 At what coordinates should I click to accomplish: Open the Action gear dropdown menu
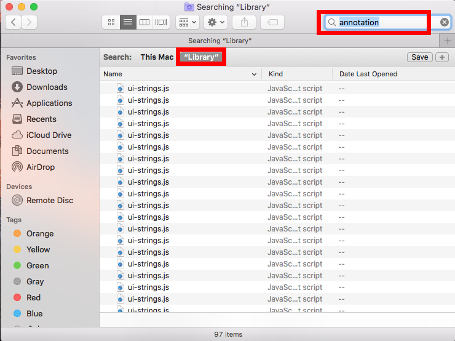click(216, 22)
